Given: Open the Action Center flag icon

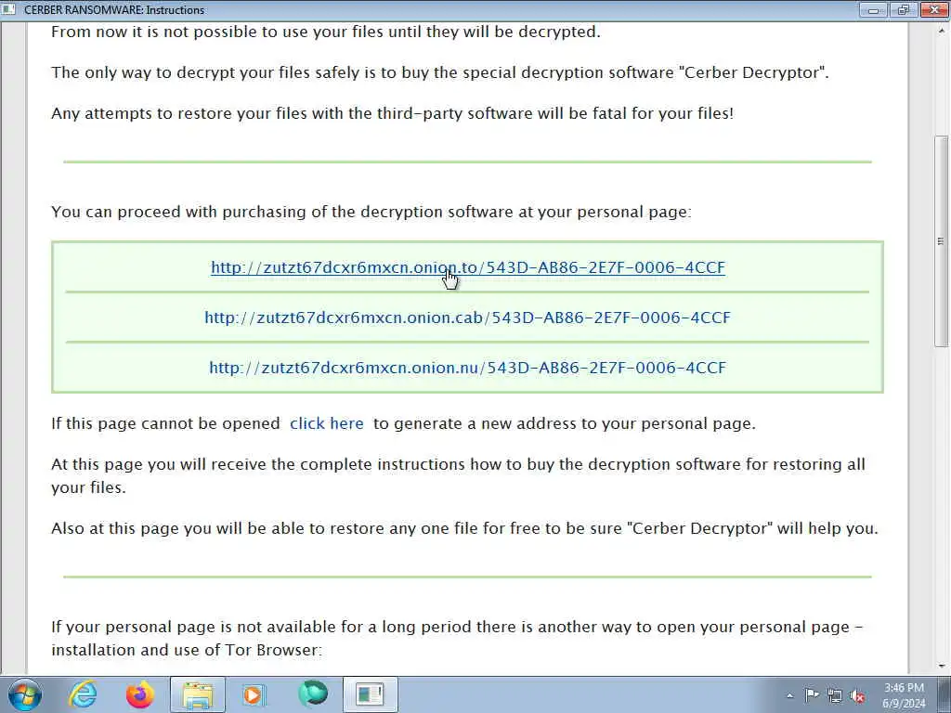Looking at the screenshot, I should pos(812,695).
